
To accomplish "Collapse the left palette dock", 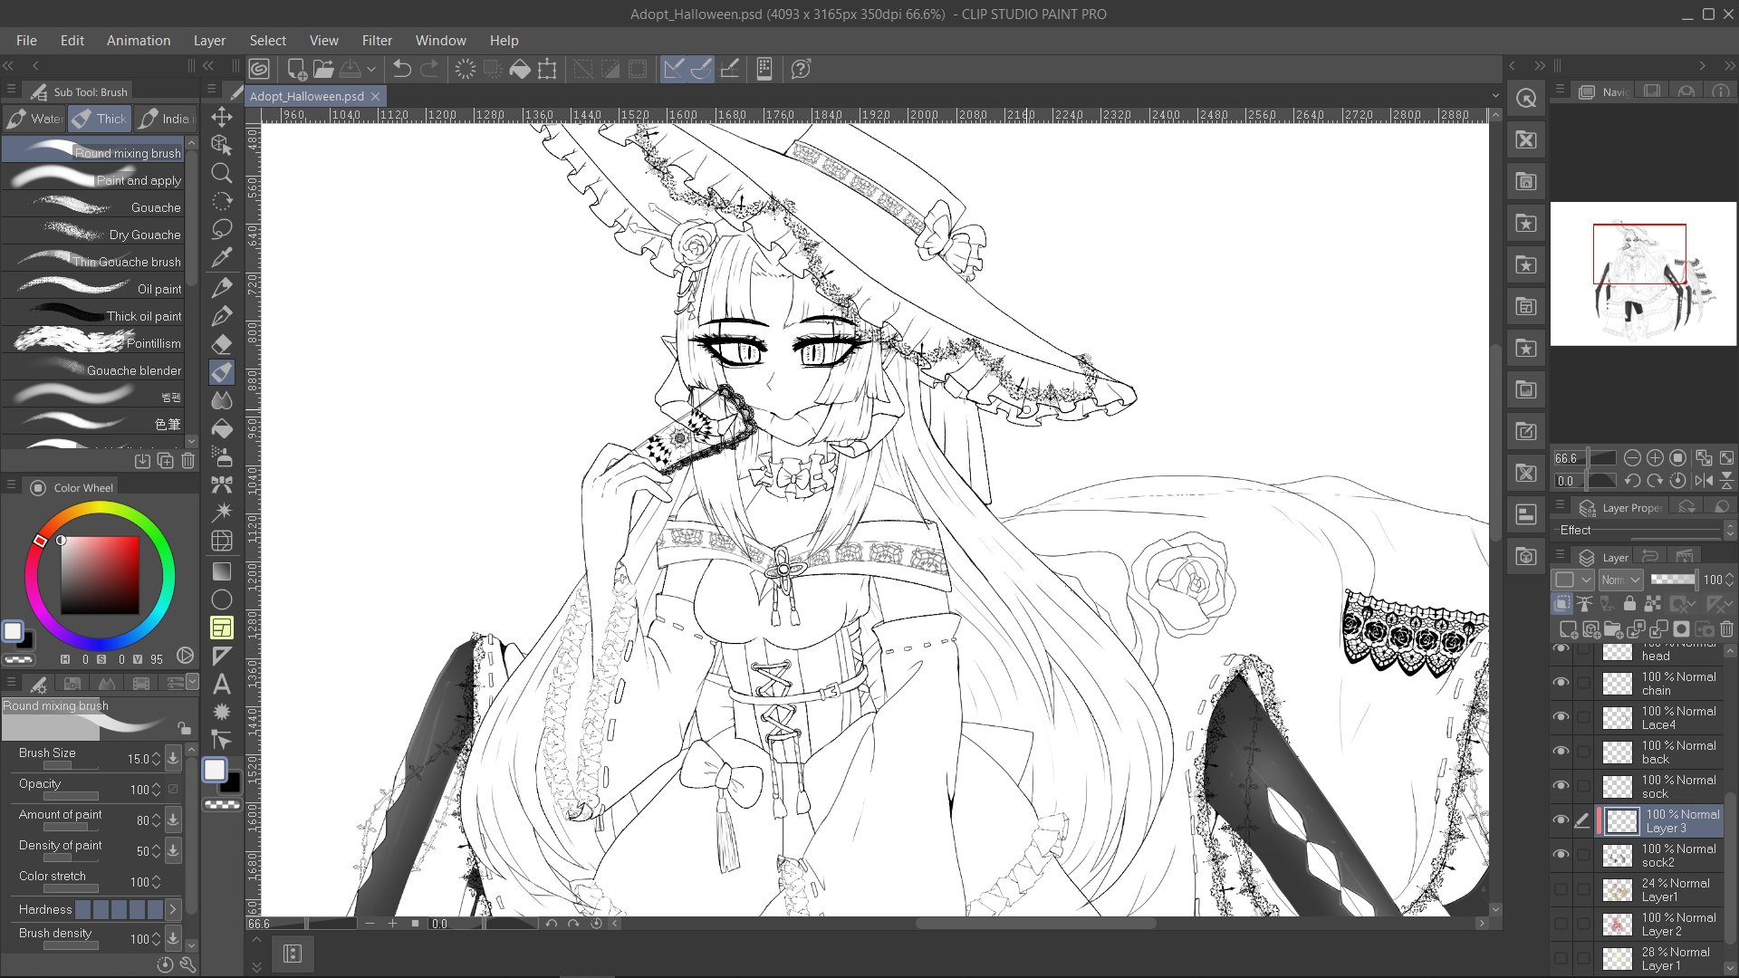I will [8, 65].
